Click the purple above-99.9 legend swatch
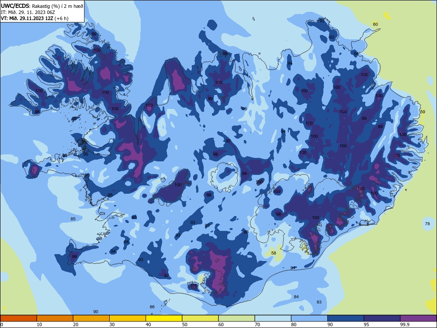Image resolution: width=437 pixels, height=328 pixels. click(x=418, y=318)
